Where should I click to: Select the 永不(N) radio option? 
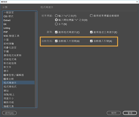56,24
